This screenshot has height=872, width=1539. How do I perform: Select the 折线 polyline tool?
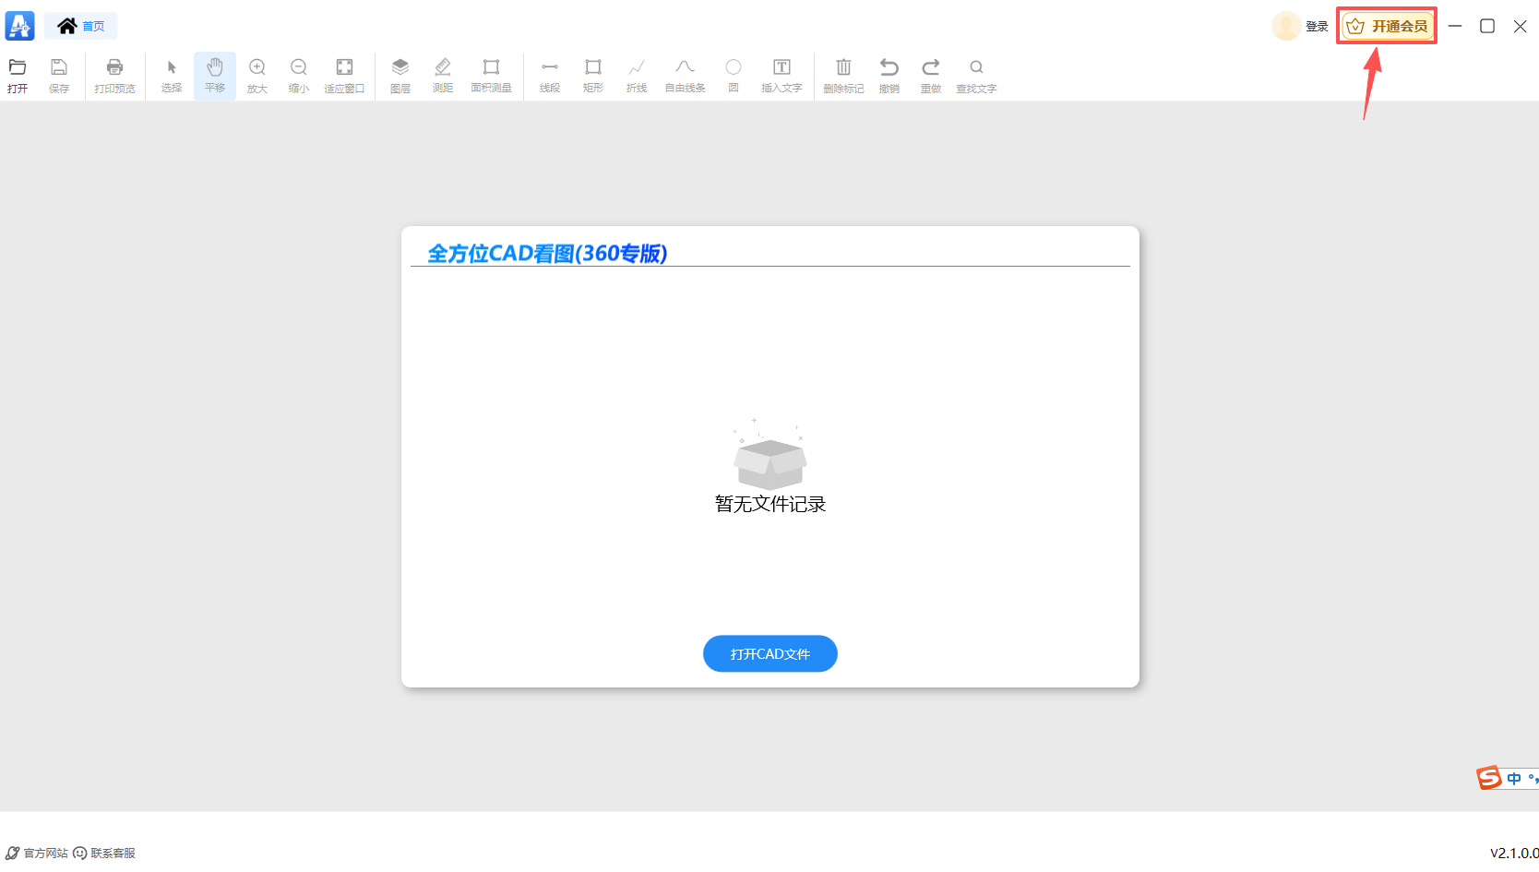click(636, 76)
